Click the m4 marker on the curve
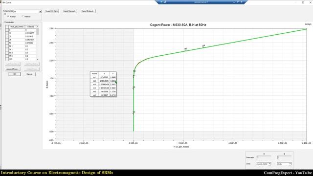 [x=203, y=46]
